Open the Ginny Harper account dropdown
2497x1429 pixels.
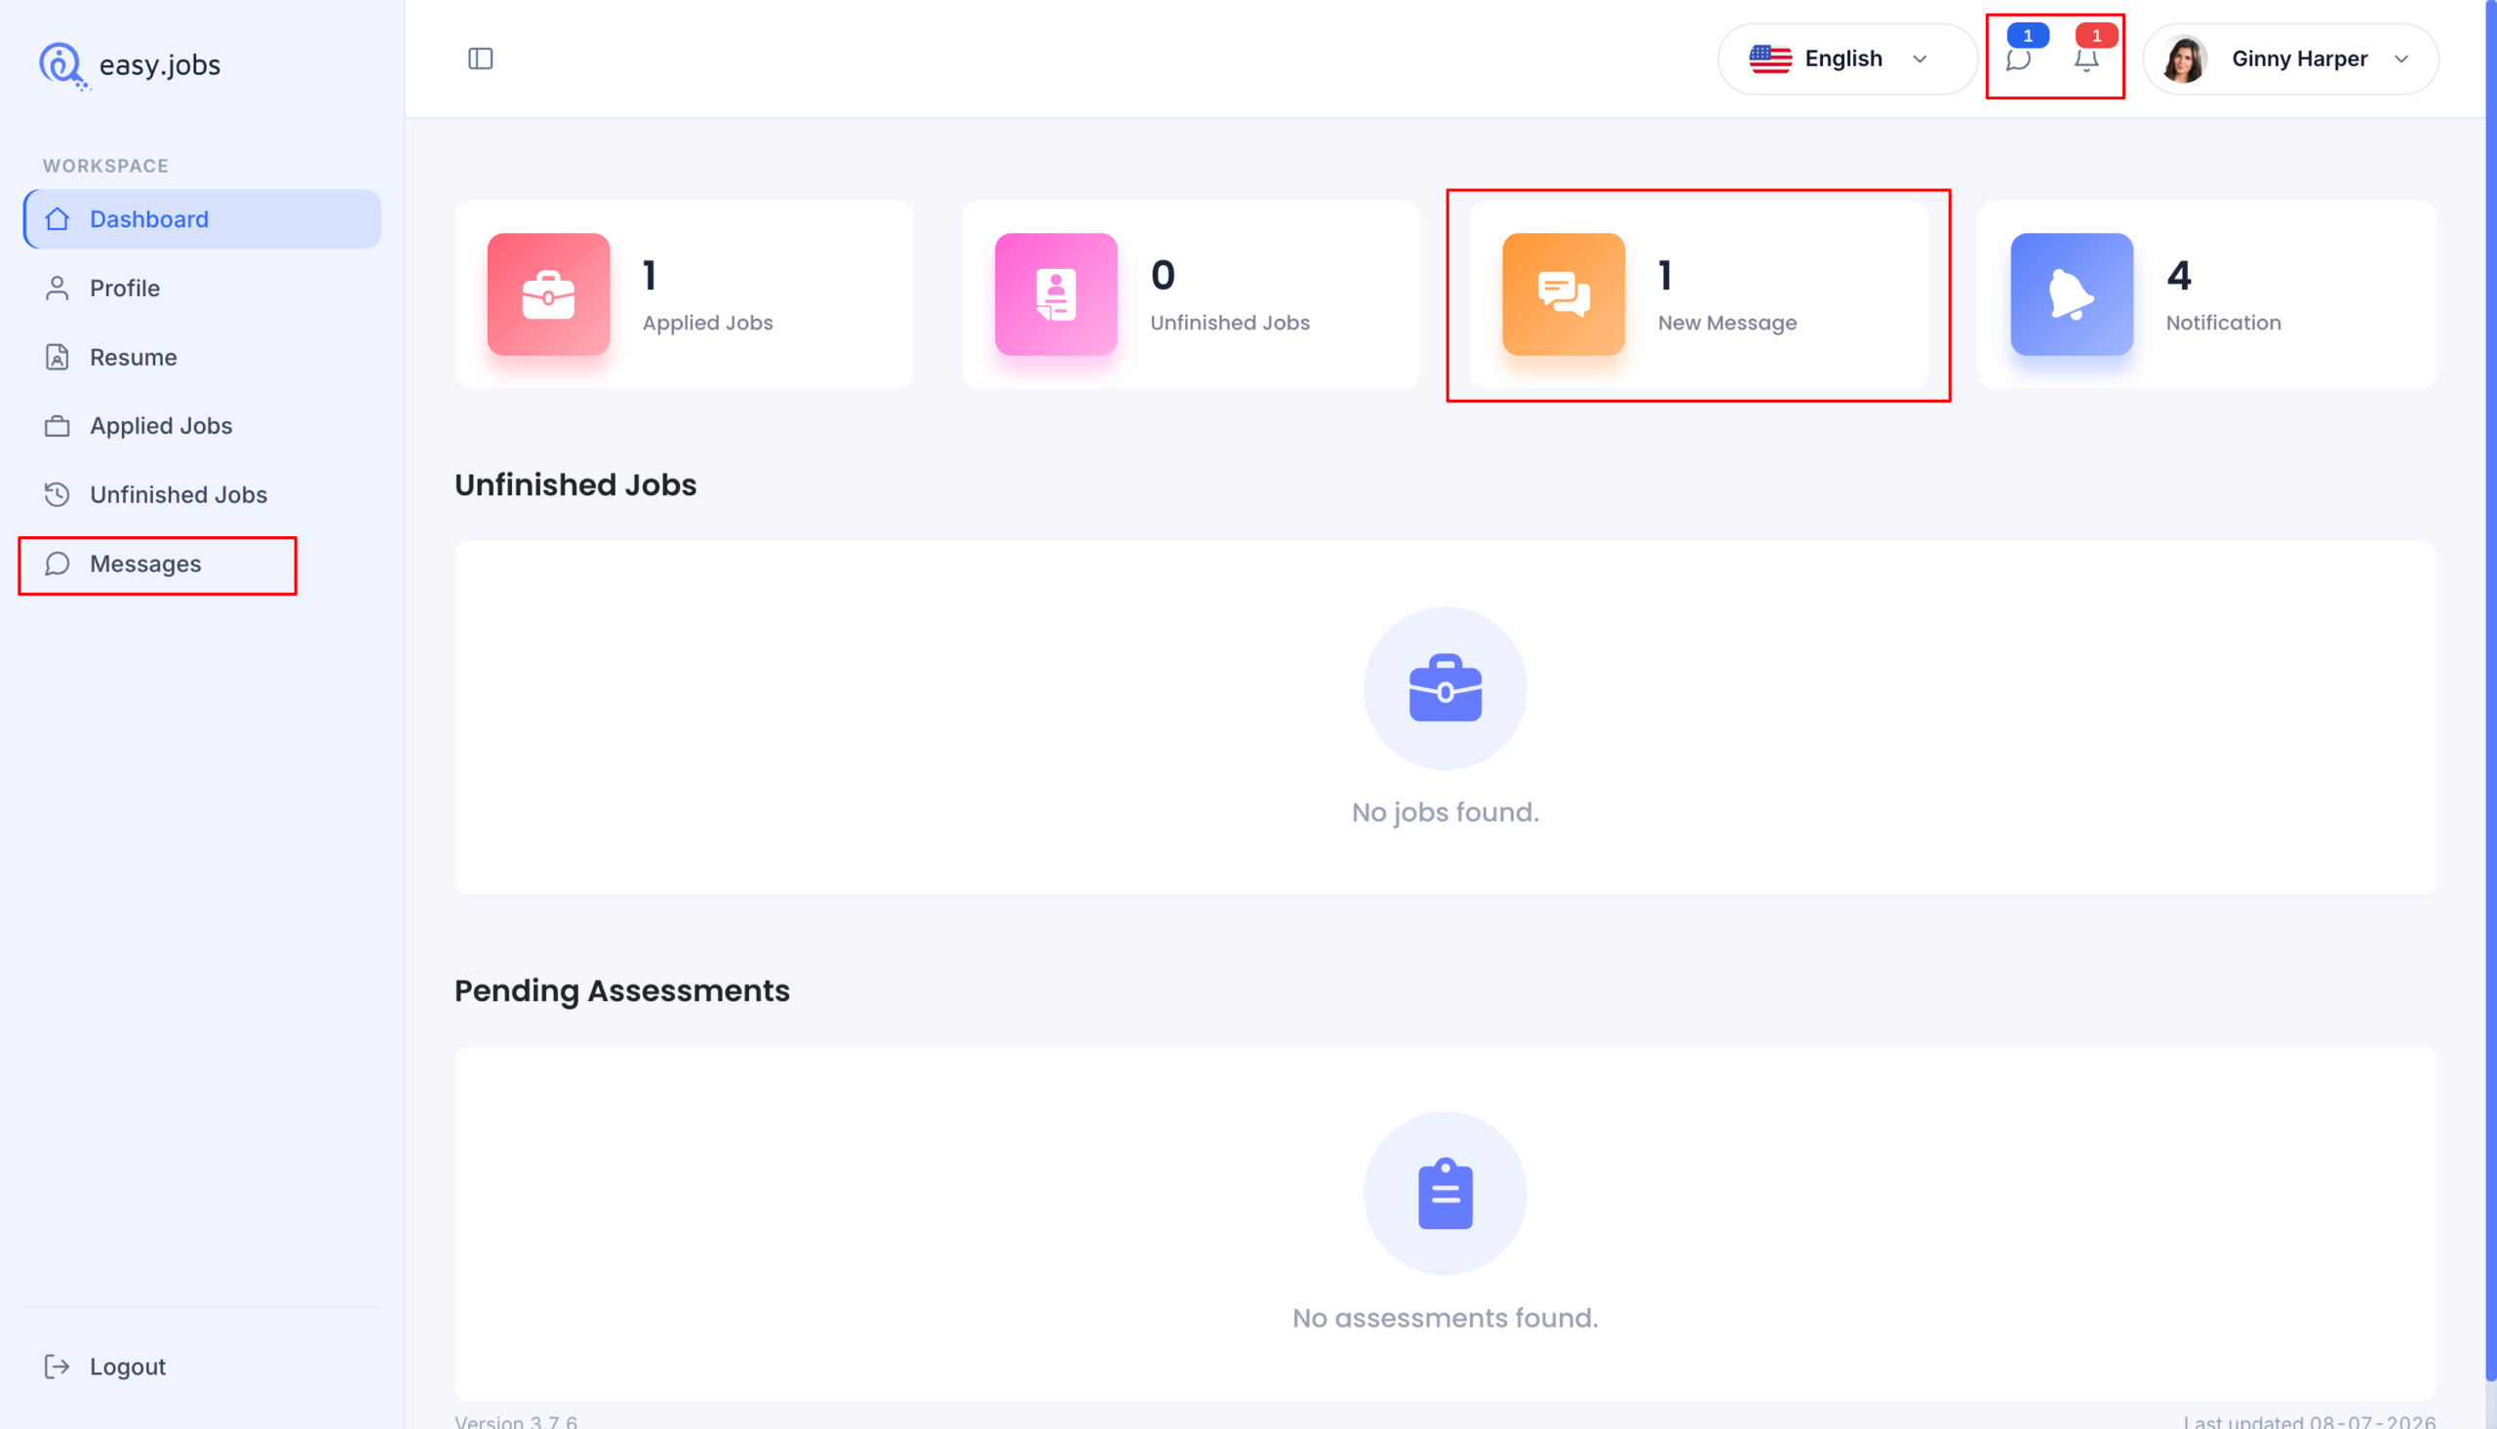tap(2290, 58)
